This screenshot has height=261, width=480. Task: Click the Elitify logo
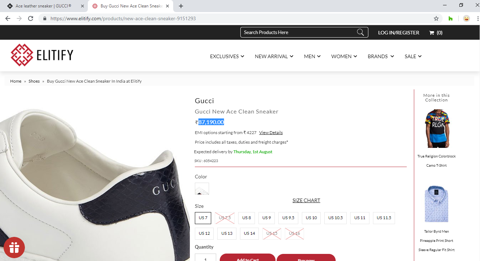pyautogui.click(x=42, y=55)
